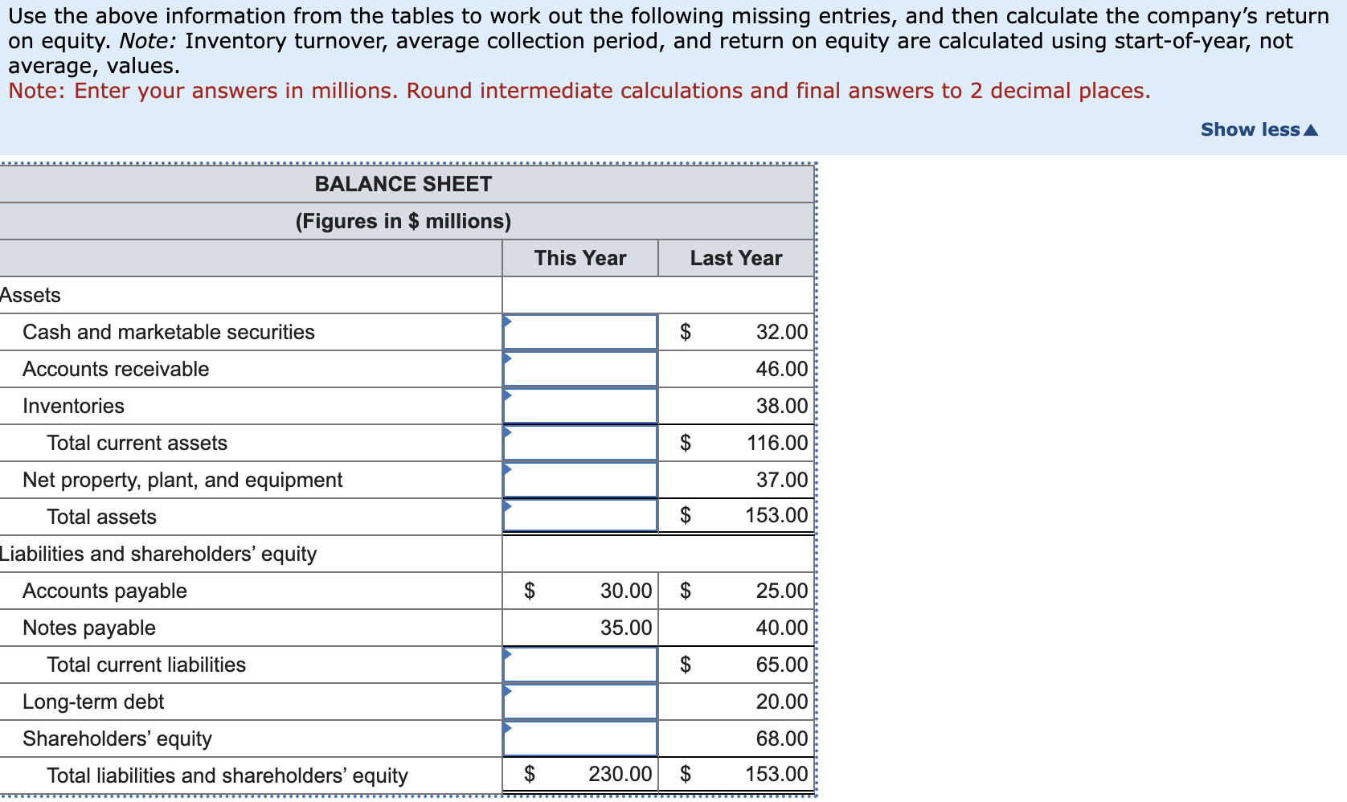The width and height of the screenshot is (1347, 802).
Task: Click the Net property, plant, and equipment field
Action: pyautogui.click(x=580, y=479)
